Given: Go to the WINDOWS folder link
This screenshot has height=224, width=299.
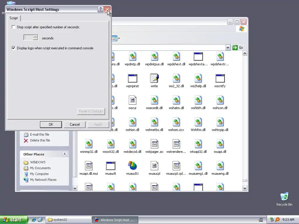Looking at the screenshot, I should (x=38, y=162).
